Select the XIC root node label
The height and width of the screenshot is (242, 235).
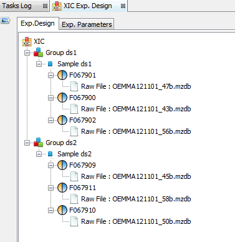[39, 41]
